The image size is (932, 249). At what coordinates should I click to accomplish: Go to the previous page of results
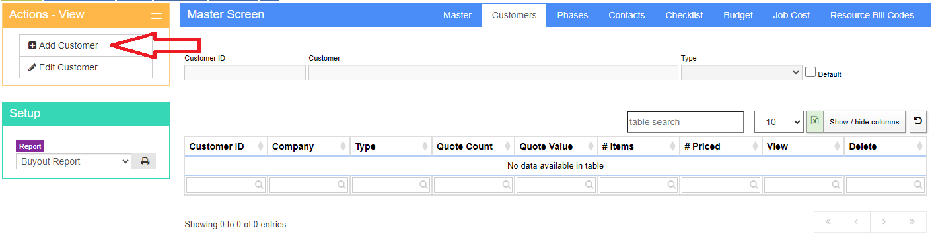pyautogui.click(x=856, y=222)
